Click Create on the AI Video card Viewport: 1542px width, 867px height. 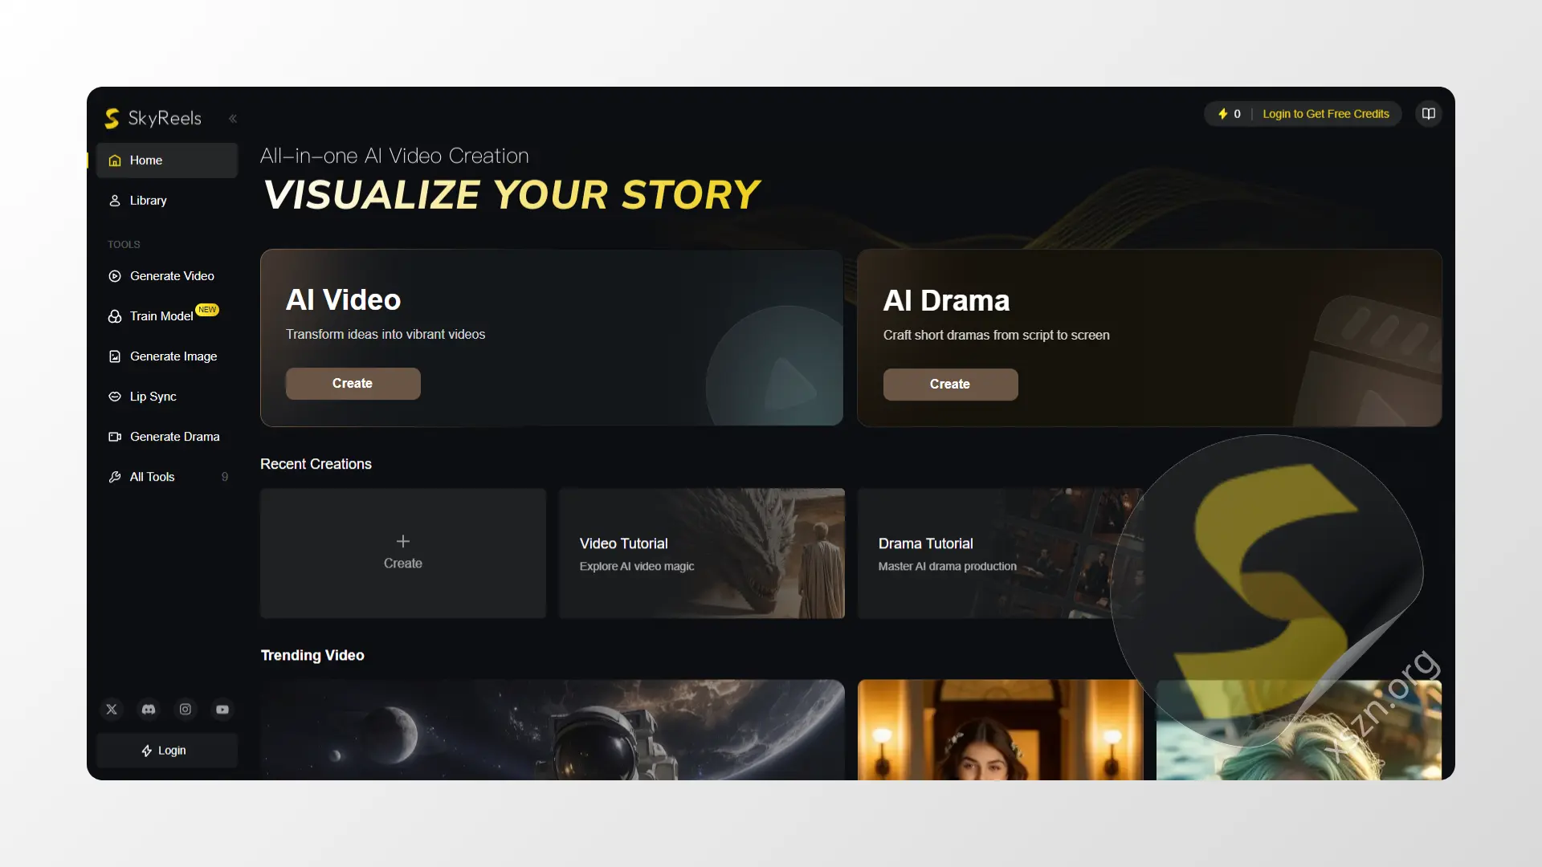353,384
